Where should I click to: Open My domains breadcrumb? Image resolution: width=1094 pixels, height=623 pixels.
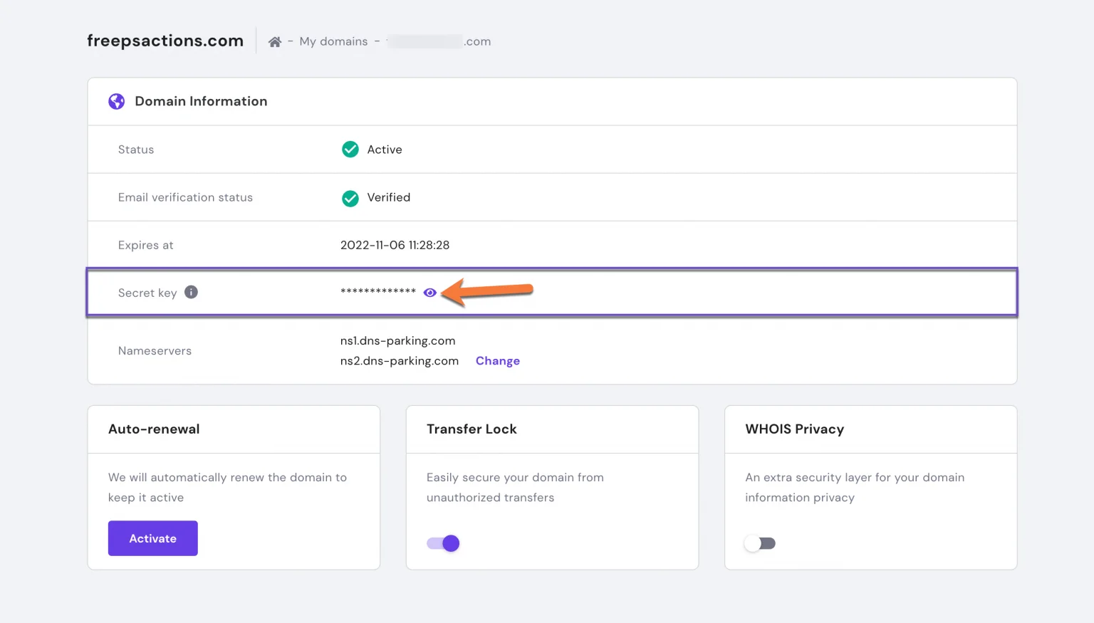[x=333, y=41]
